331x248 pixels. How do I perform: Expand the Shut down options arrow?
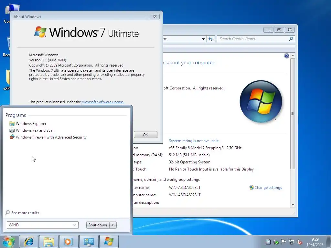113,225
